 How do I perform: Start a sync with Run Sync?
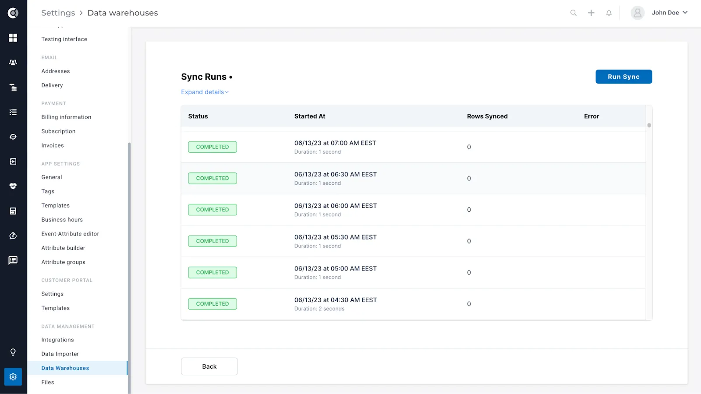point(623,77)
